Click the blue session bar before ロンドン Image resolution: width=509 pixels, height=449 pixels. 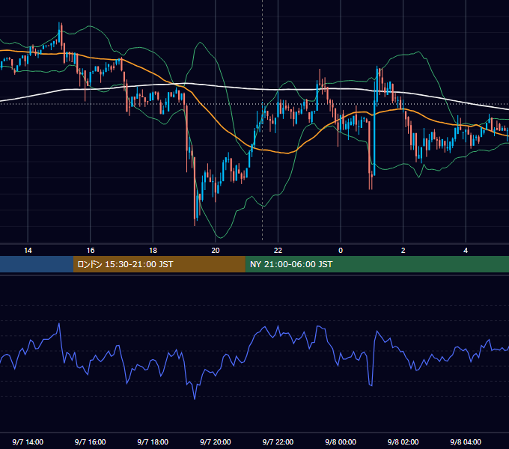37,264
